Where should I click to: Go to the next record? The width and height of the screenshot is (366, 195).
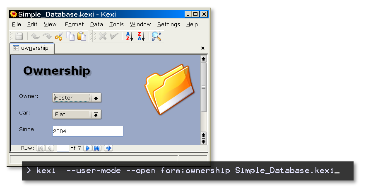click(87, 148)
